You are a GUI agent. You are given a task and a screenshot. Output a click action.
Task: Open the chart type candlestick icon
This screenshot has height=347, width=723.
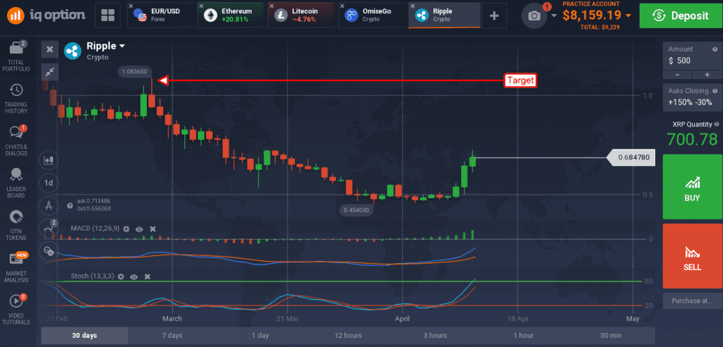(x=49, y=160)
